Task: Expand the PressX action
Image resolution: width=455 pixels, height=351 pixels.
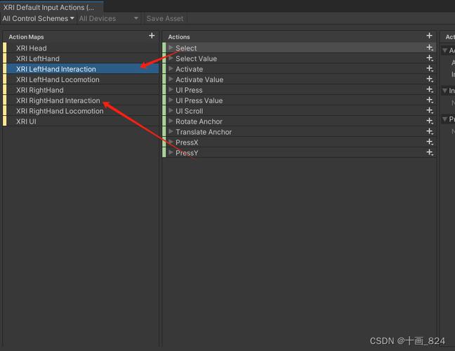Action: click(171, 142)
